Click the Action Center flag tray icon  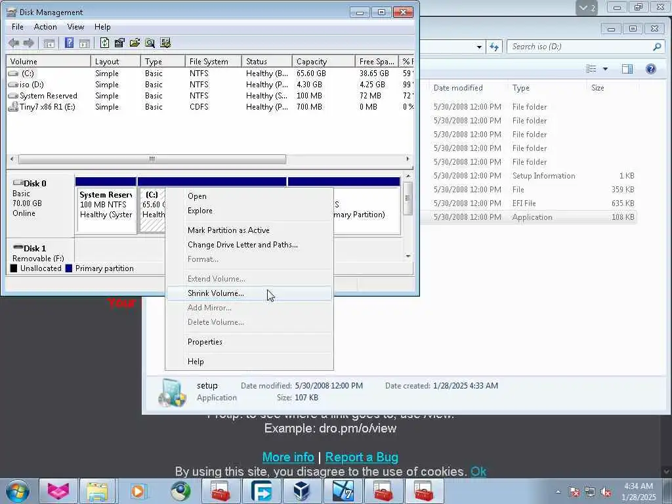click(574, 492)
